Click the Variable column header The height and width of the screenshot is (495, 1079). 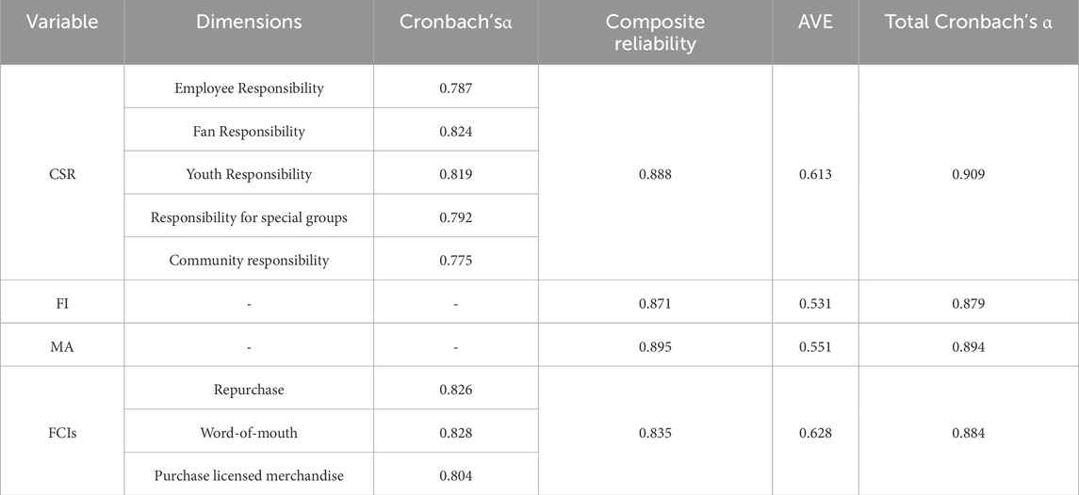pos(62,22)
